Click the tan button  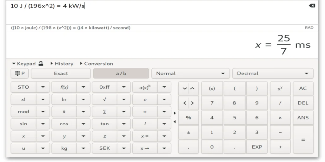point(104,124)
